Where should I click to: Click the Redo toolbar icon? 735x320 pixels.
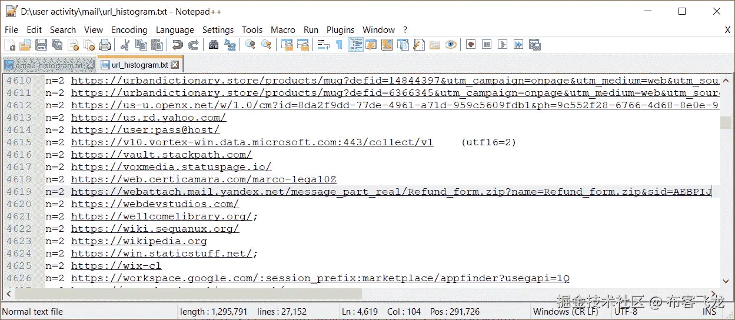[193, 45]
